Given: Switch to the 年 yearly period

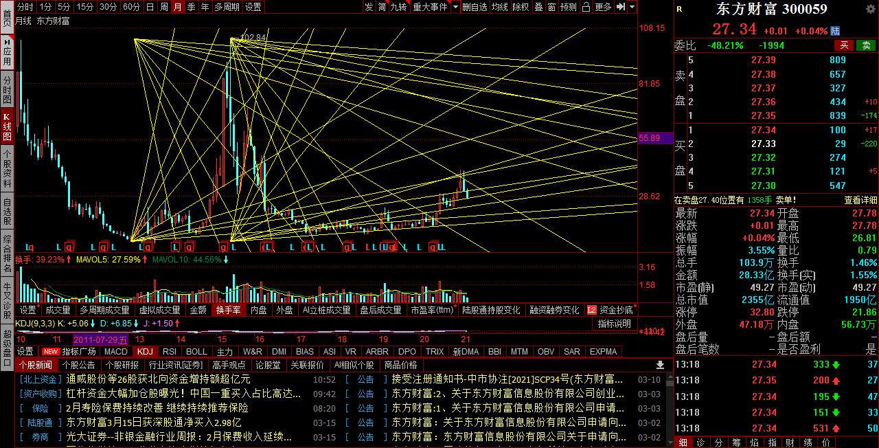Looking at the screenshot, I should click(205, 7).
